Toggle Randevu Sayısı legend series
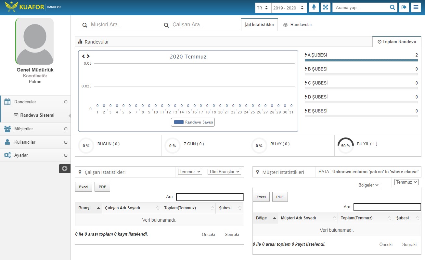The height and width of the screenshot is (260, 425). pyautogui.click(x=193, y=122)
